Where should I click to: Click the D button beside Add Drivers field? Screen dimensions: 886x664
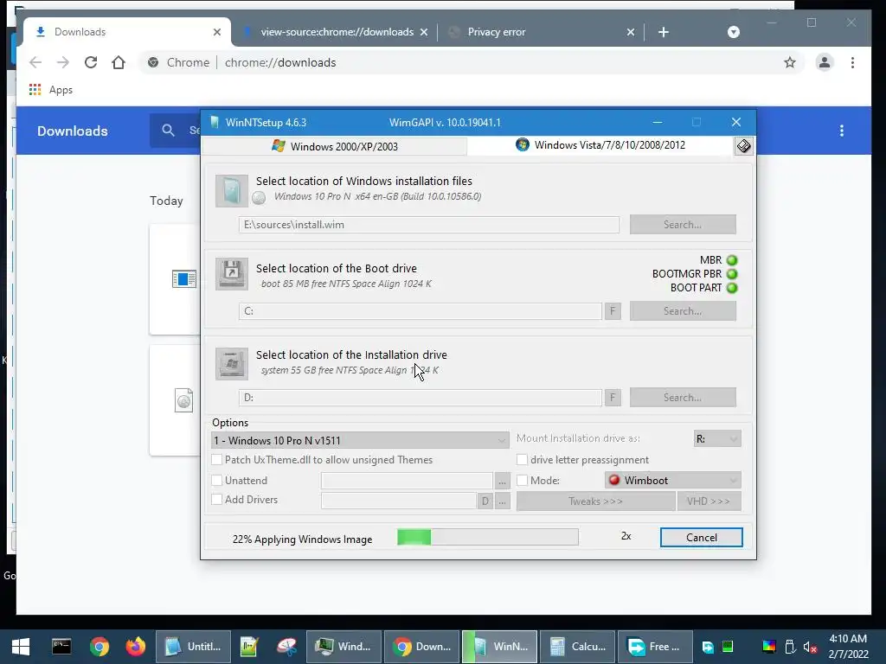point(485,501)
